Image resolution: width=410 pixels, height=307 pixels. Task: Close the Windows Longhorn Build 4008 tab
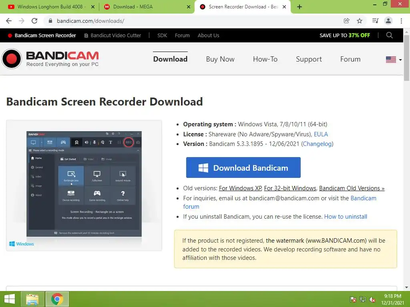[93, 7]
